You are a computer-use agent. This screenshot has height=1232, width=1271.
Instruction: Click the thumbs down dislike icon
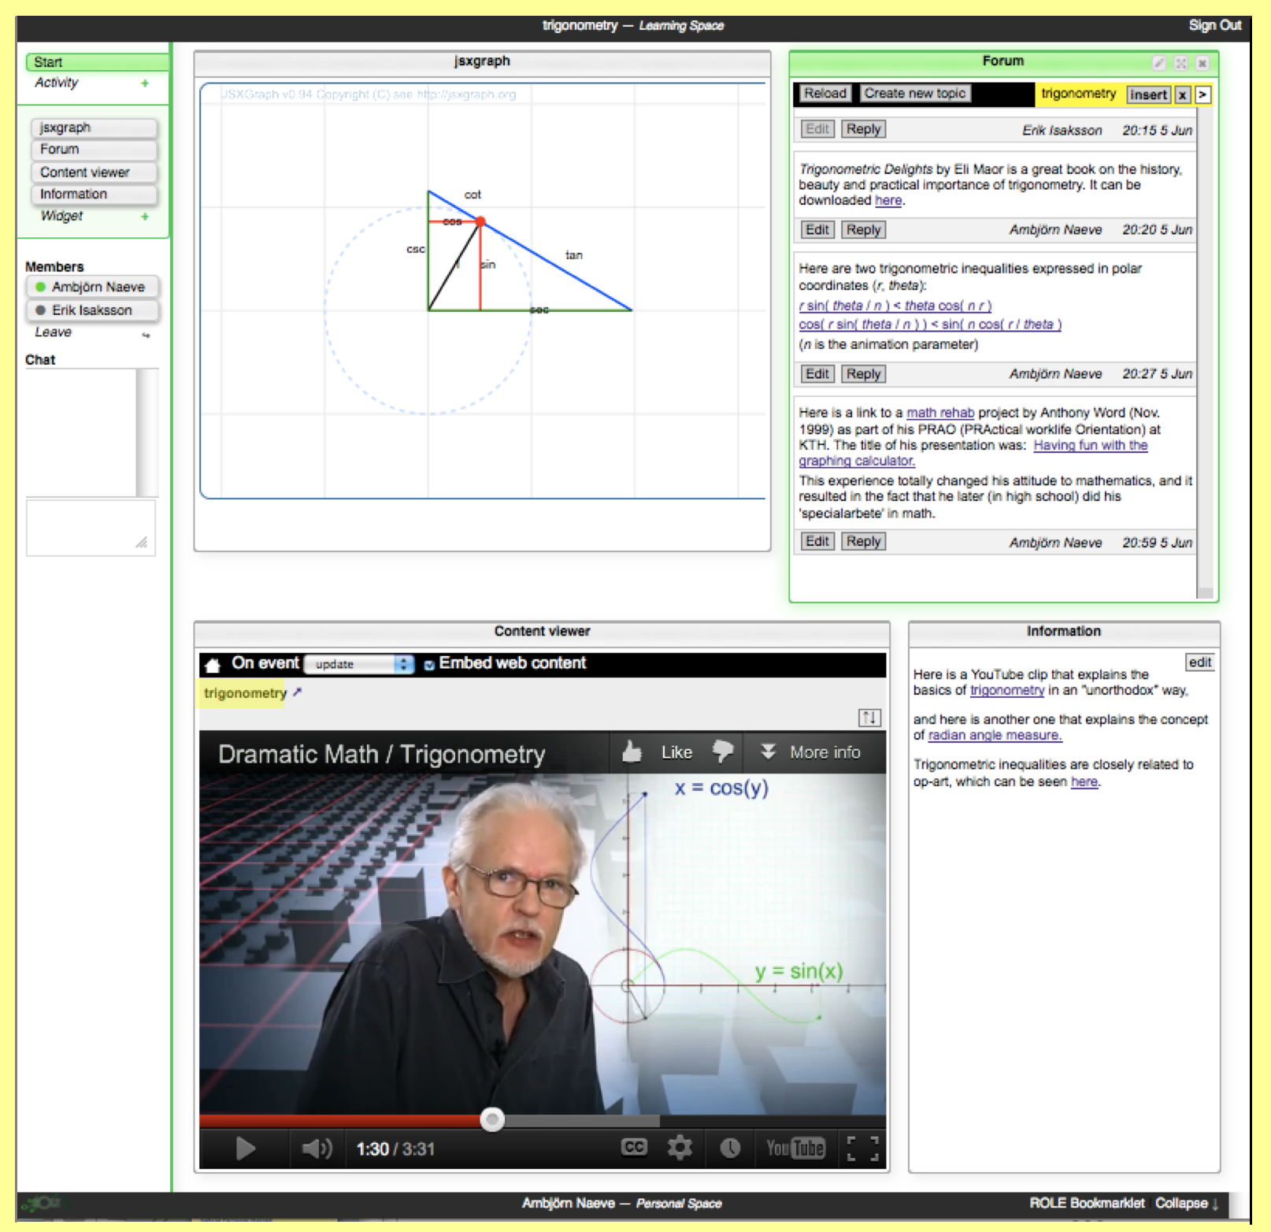[x=722, y=751]
